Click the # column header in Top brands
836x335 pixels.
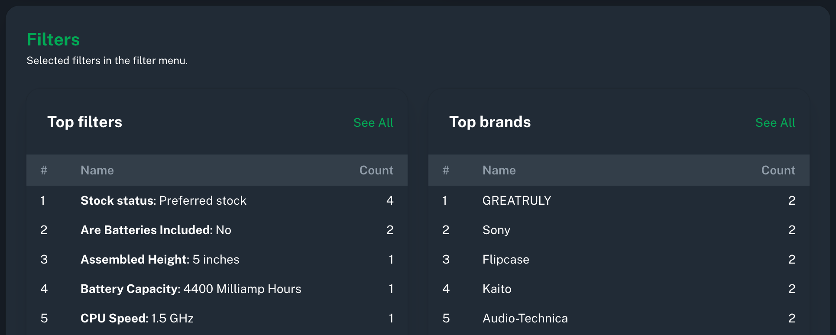tap(446, 171)
